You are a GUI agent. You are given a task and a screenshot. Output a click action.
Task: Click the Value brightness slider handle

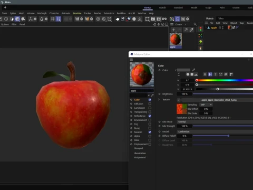[x=218, y=89]
